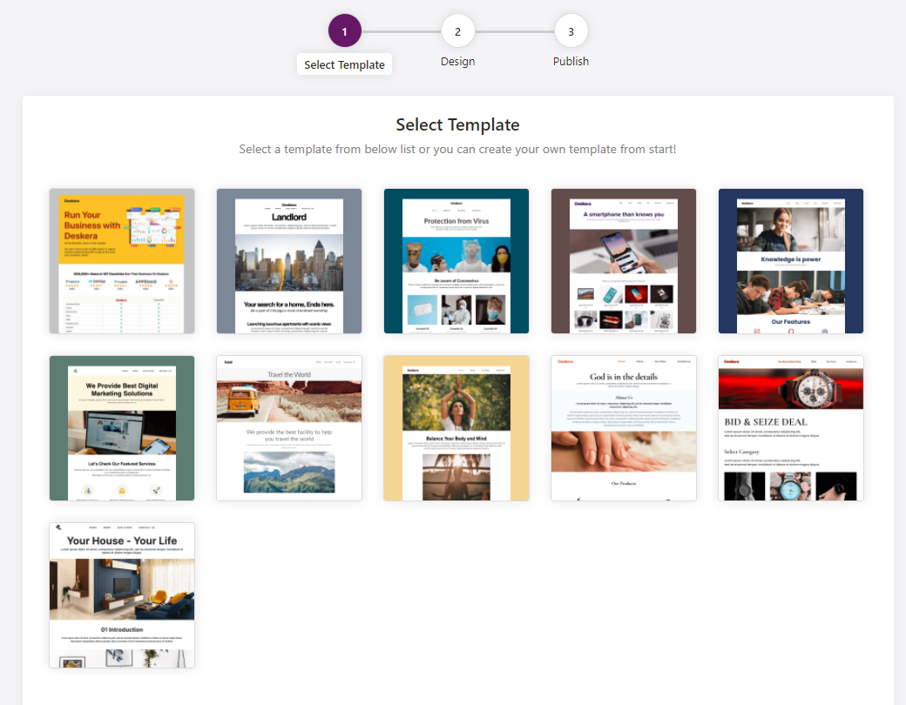Go to step 2 circle
Screen dimensions: 906x705
pyautogui.click(x=457, y=31)
